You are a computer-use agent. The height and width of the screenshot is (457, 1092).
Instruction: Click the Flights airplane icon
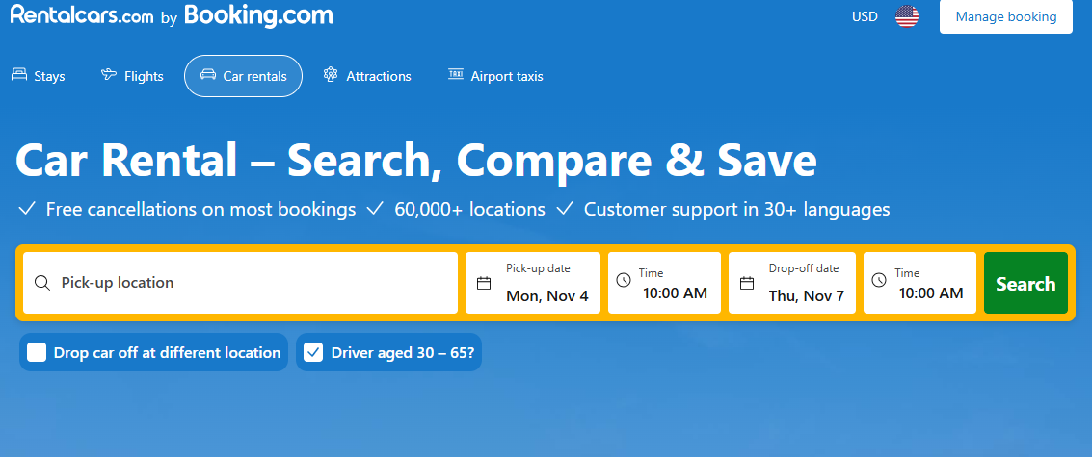point(109,75)
